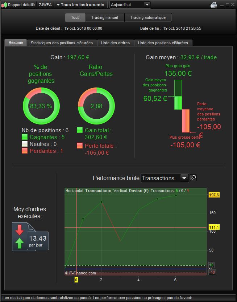The height and width of the screenshot is (302, 237).
Task: Expand Tous les instruments dropdown
Action: (80, 5)
